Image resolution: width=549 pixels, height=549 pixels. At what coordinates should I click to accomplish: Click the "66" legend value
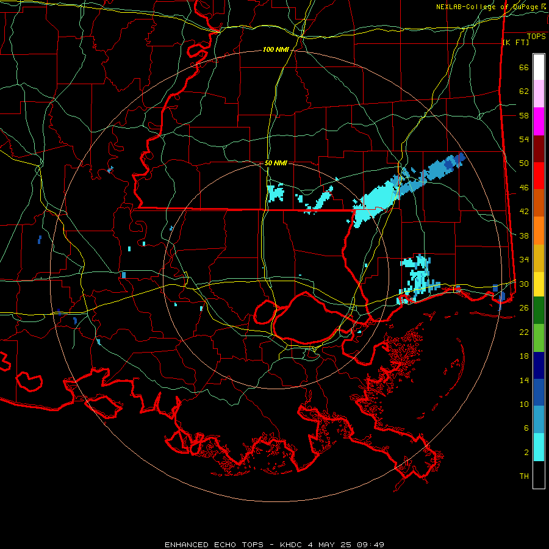pos(524,67)
